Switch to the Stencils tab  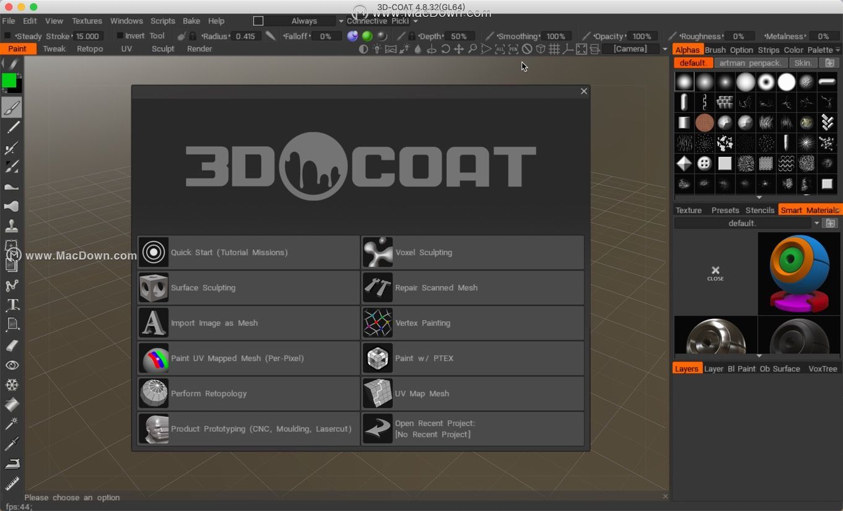pyautogui.click(x=760, y=210)
